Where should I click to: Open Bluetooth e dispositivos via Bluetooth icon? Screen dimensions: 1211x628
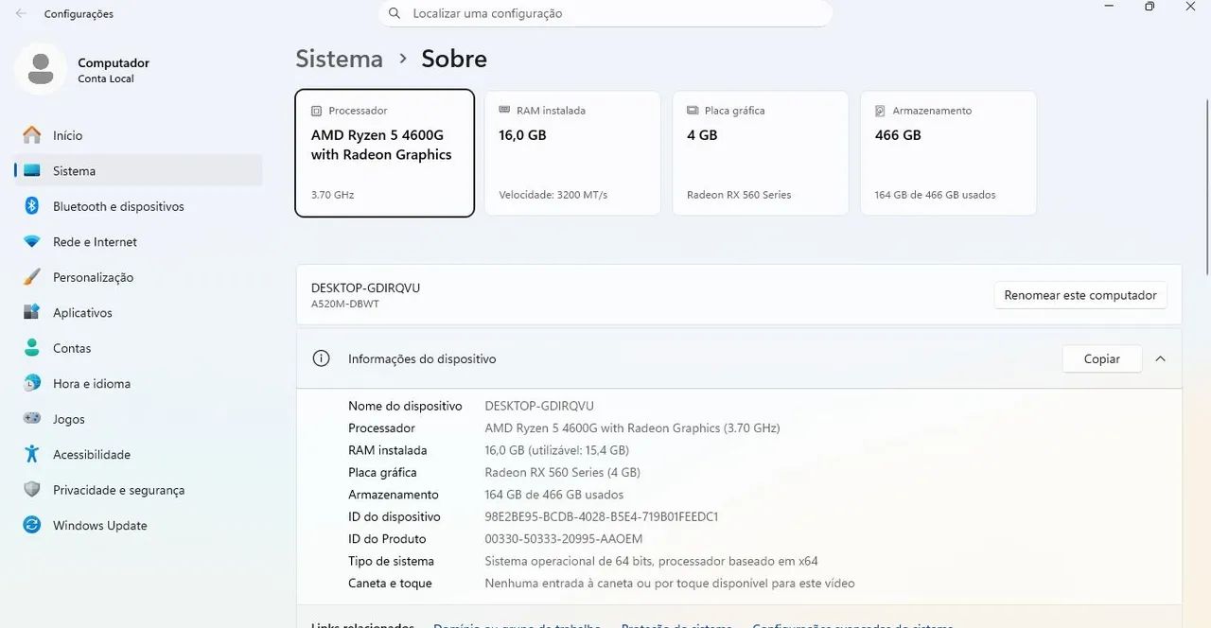[32, 206]
